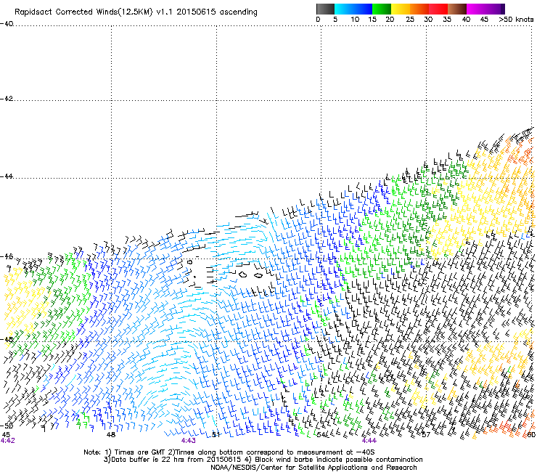Click the 48 longitude axis label
The width and height of the screenshot is (537, 472).
pos(111,435)
